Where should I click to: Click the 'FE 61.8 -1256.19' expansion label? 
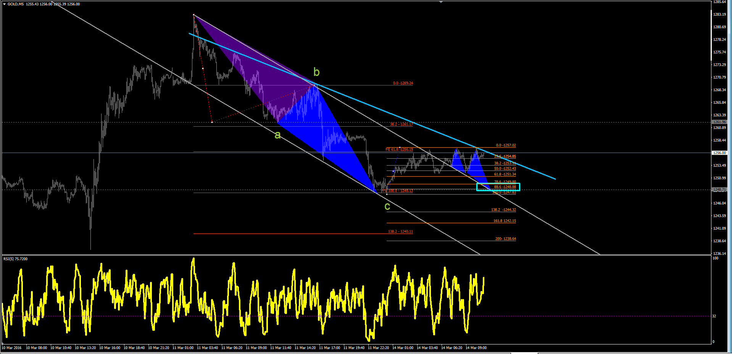[399, 150]
